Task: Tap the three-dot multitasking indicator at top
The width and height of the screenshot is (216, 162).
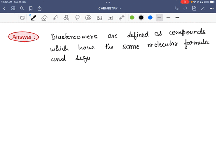Action: coord(108,2)
